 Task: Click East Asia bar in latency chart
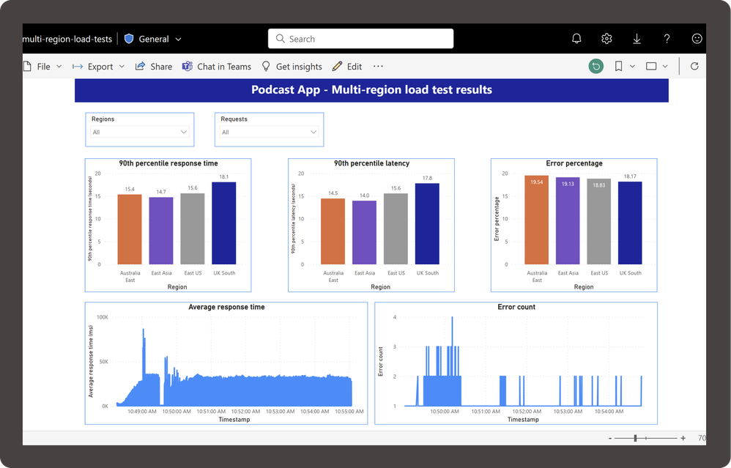click(364, 233)
